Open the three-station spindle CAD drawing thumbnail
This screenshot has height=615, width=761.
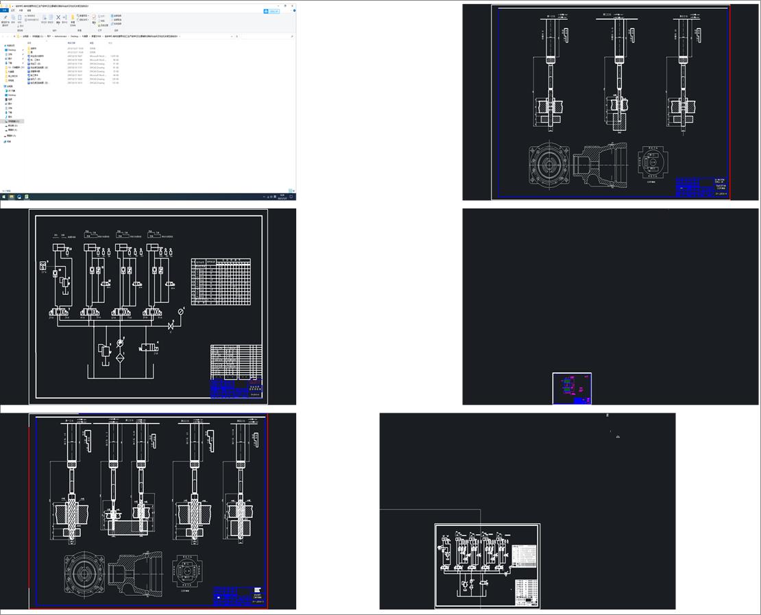pyautogui.click(x=611, y=102)
